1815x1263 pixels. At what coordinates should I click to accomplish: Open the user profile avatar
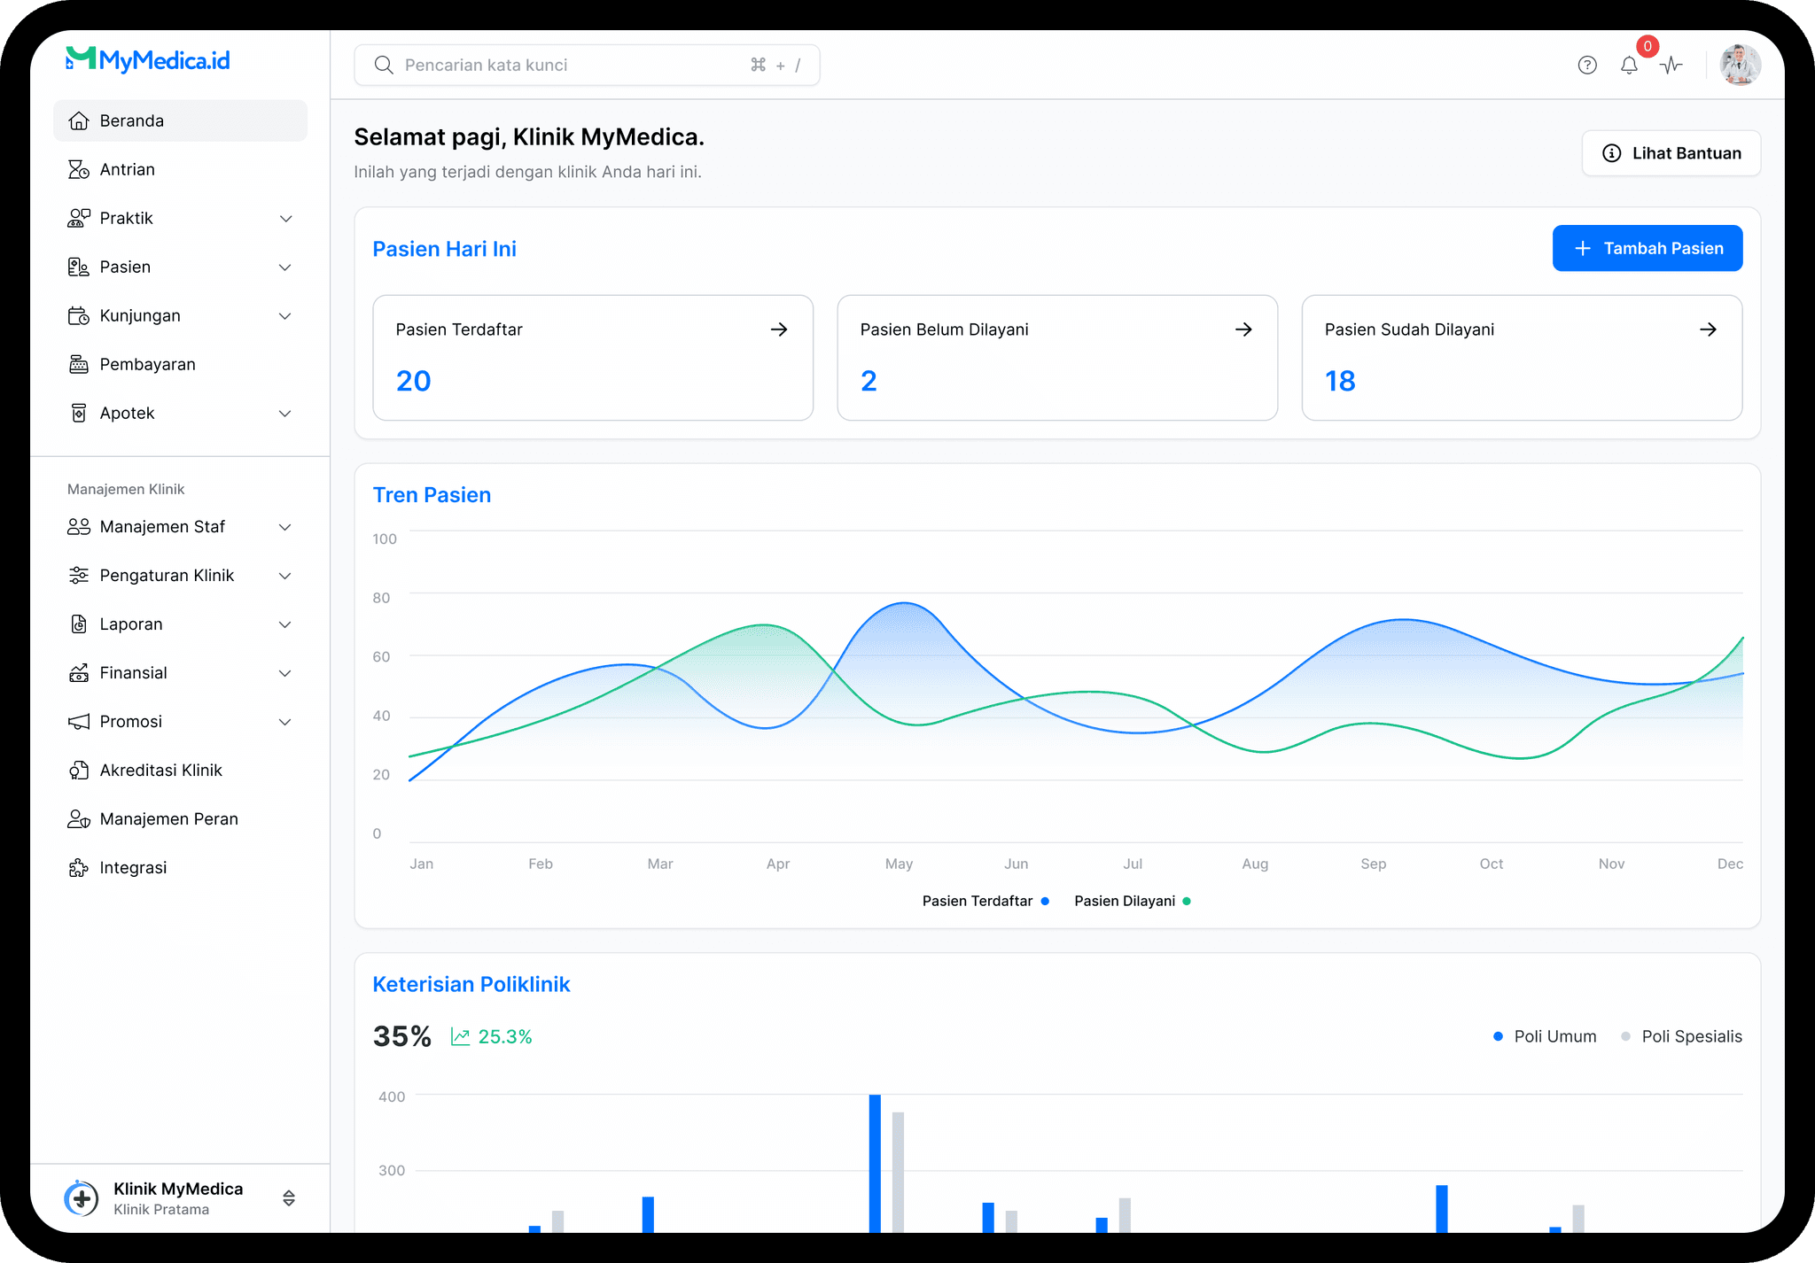pyautogui.click(x=1741, y=65)
